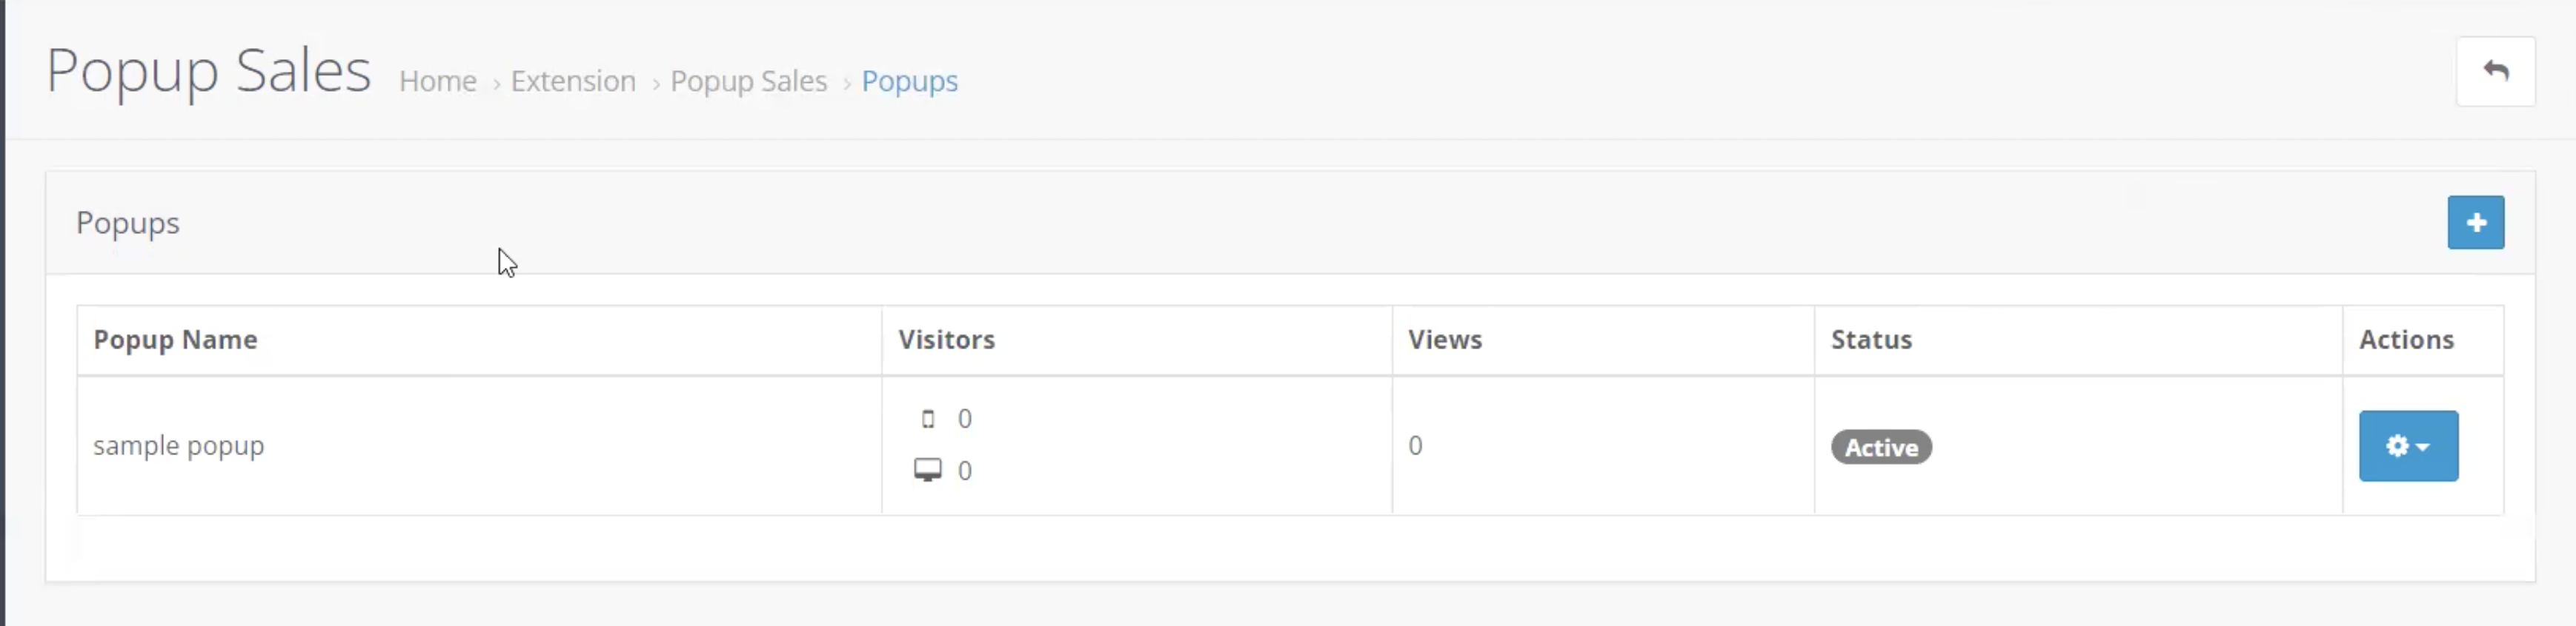Click the mobile device visitors icon

tap(928, 418)
